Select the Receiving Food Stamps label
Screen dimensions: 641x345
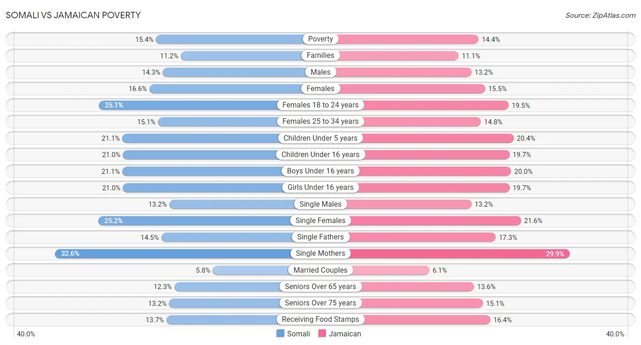click(320, 320)
